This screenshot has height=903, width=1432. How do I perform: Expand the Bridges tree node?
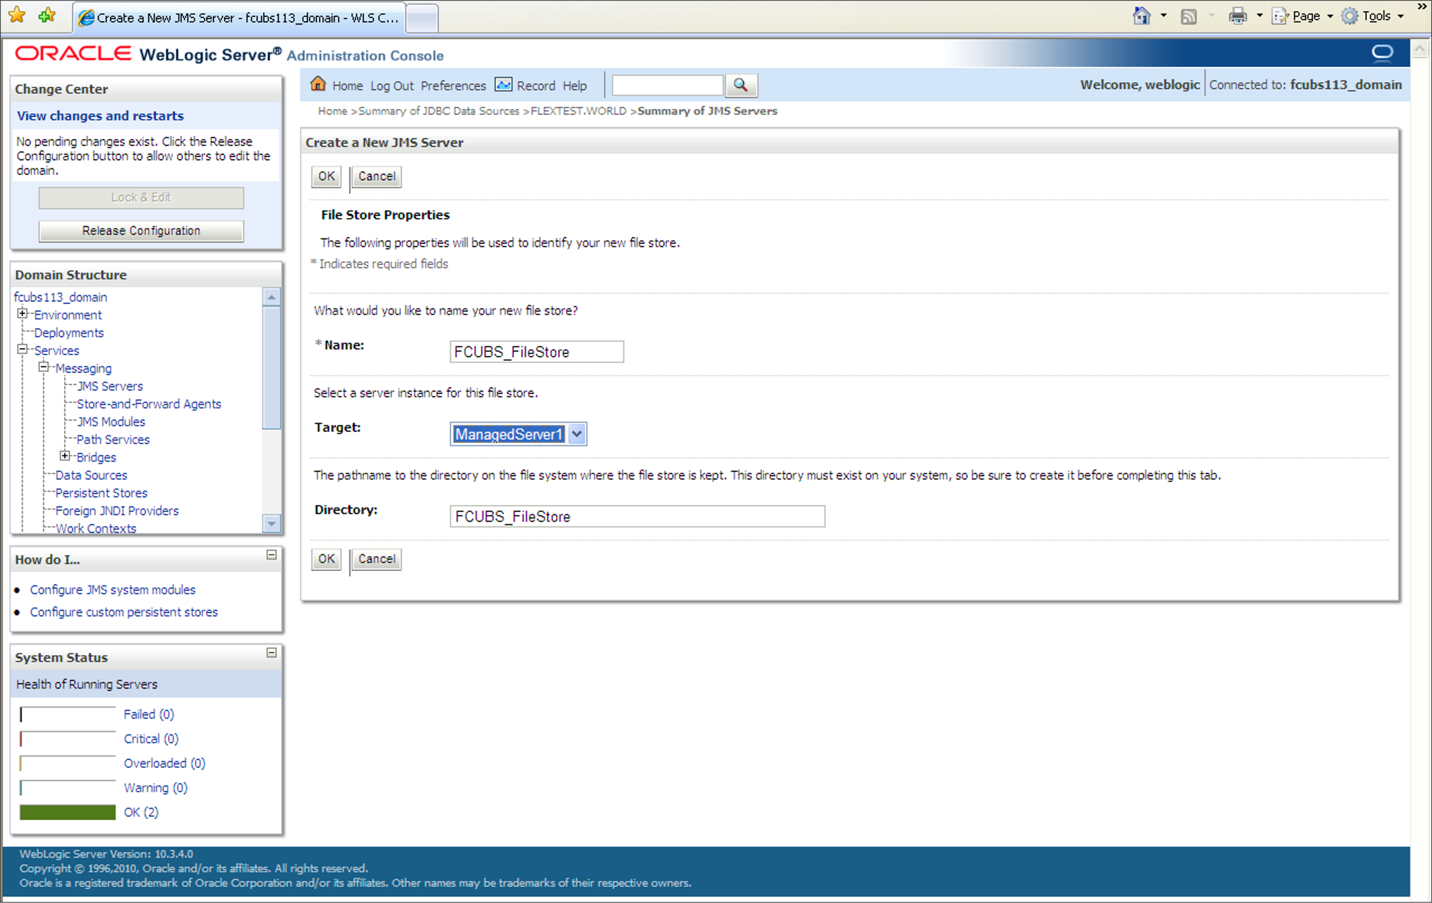(x=65, y=456)
